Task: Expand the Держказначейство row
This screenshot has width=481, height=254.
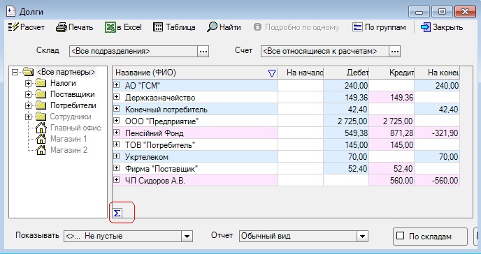Action: coord(117,97)
